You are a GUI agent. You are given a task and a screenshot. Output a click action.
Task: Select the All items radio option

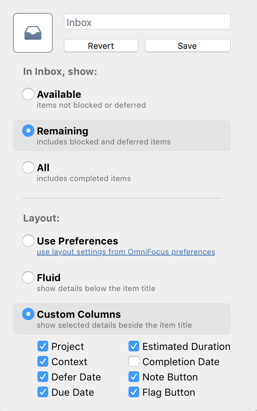(28, 167)
